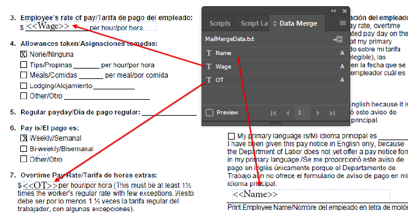Click the text icon beside OT field
Image resolution: width=408 pixels, height=224 pixels.
coord(209,80)
